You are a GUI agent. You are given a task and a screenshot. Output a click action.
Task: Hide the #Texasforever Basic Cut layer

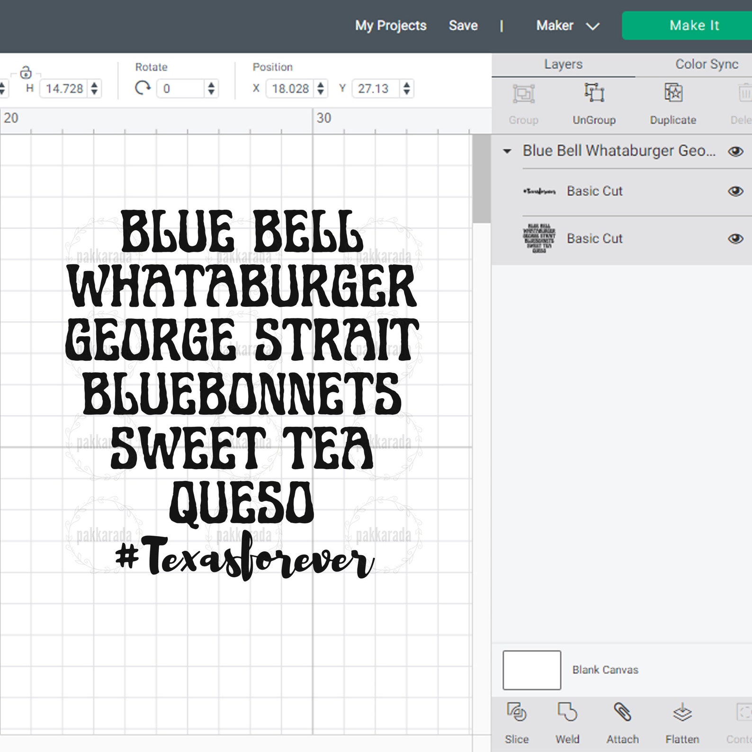(x=735, y=191)
